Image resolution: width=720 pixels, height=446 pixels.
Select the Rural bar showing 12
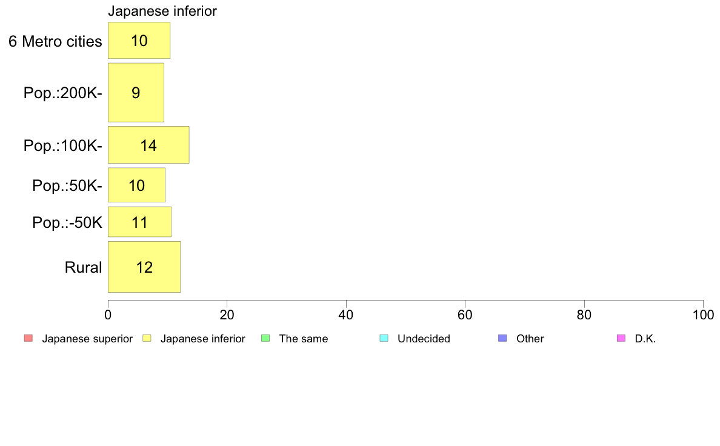144,267
